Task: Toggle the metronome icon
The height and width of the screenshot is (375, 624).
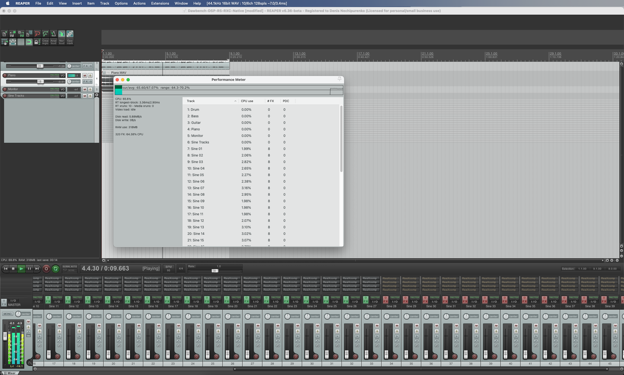Action: click(54, 34)
